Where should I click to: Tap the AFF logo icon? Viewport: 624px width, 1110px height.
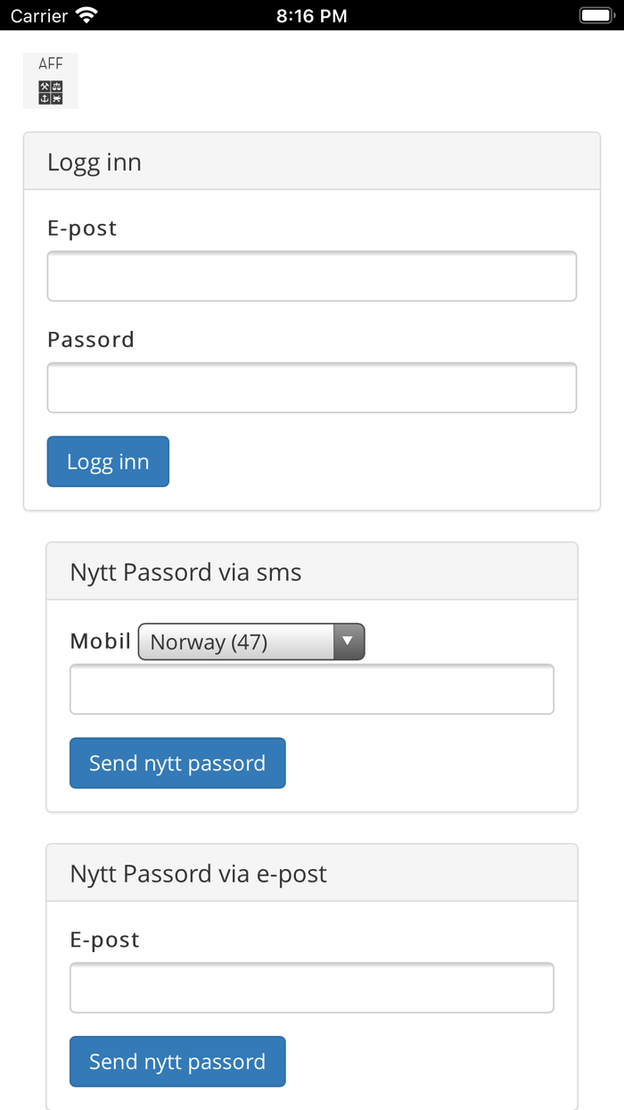[51, 81]
